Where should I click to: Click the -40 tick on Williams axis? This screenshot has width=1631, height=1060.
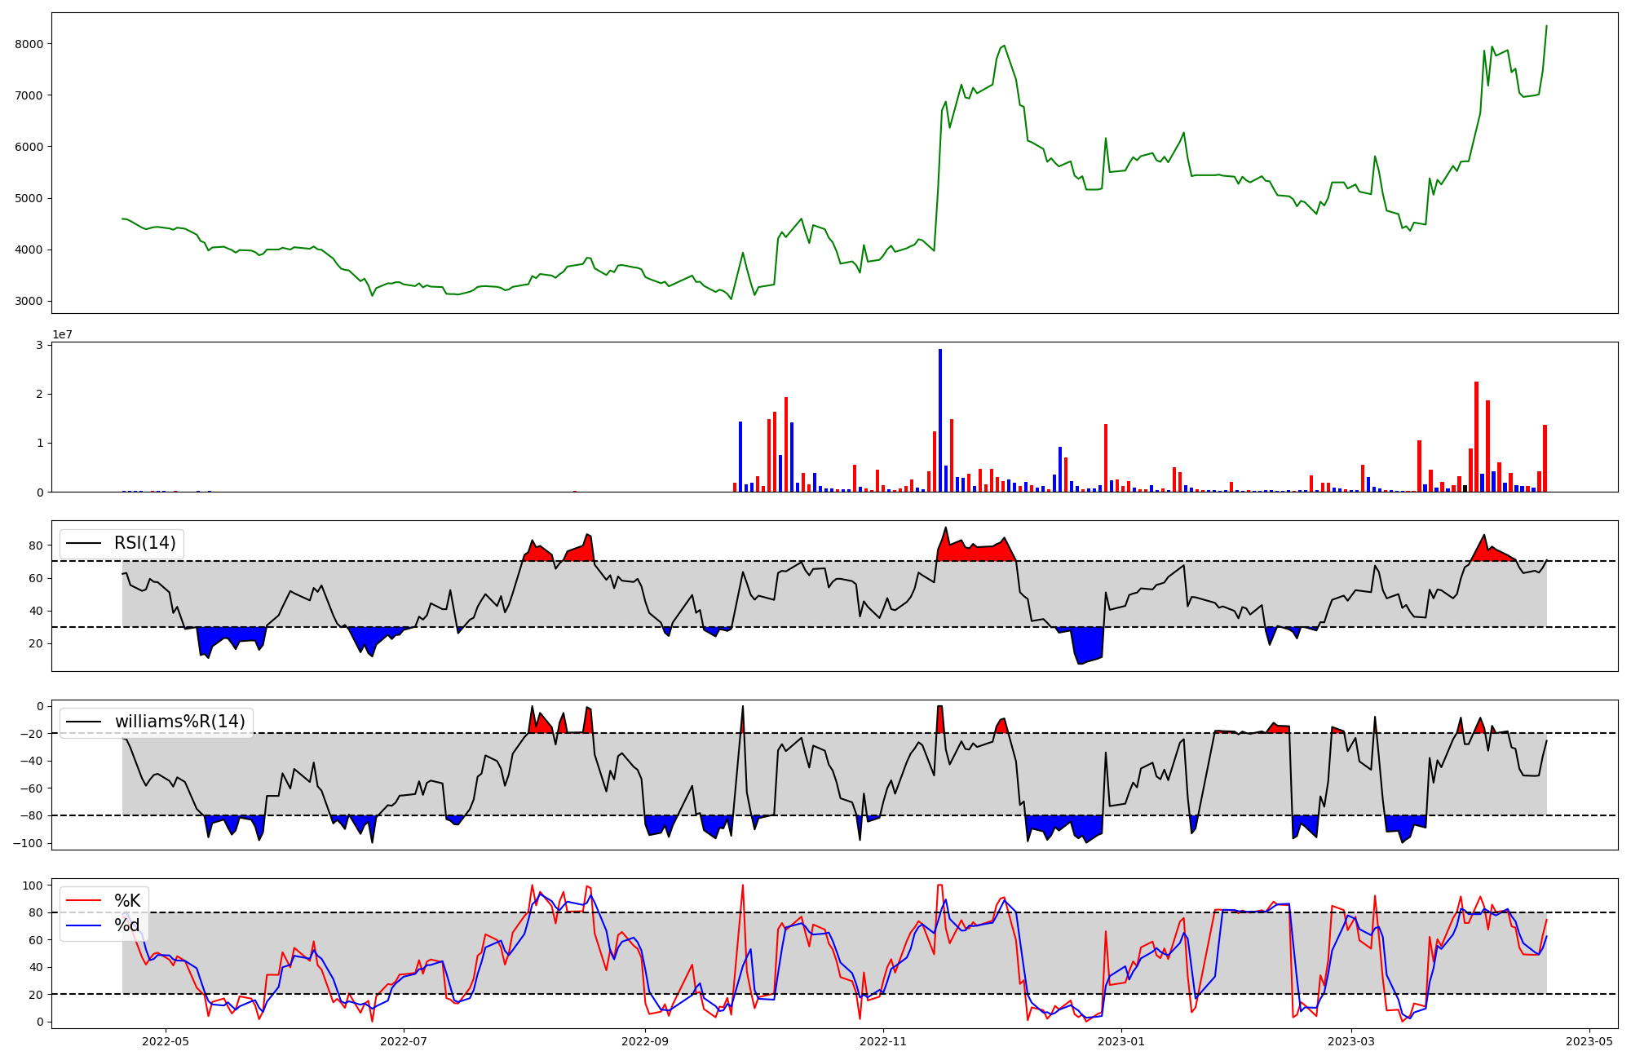33,761
